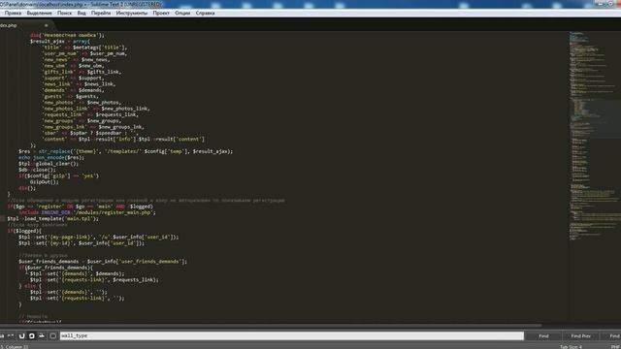Viewport: 621px width, 349px height.
Task: Click the Column position status text
Action: 15,347
